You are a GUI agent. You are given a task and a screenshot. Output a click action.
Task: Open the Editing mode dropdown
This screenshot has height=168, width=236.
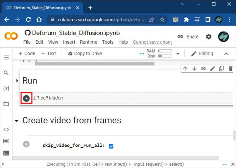point(202,54)
